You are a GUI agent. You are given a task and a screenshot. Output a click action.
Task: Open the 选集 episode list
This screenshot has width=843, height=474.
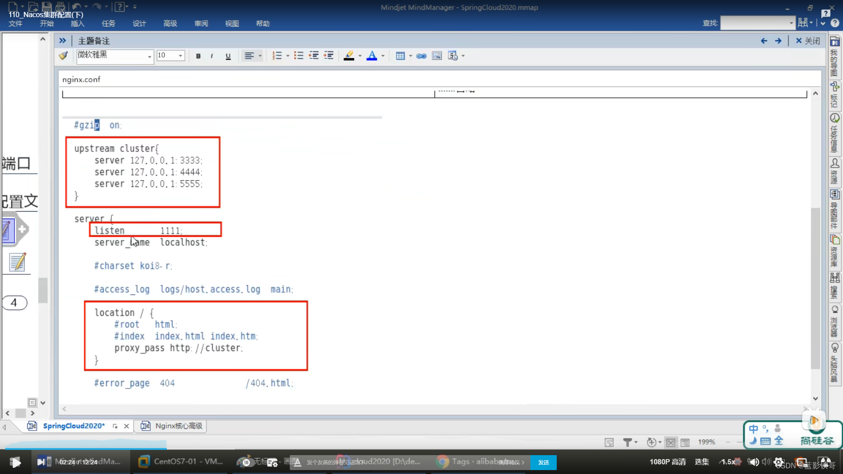[702, 462]
